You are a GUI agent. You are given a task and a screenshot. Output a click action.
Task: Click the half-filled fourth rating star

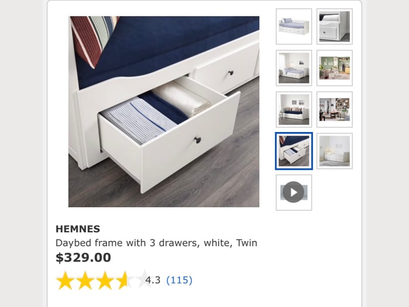[124, 280]
